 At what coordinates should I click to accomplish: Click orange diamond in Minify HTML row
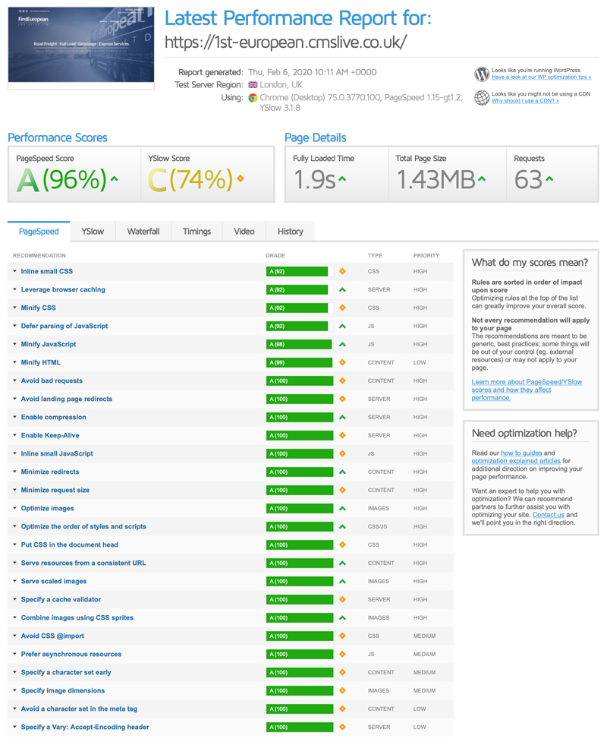coord(342,362)
